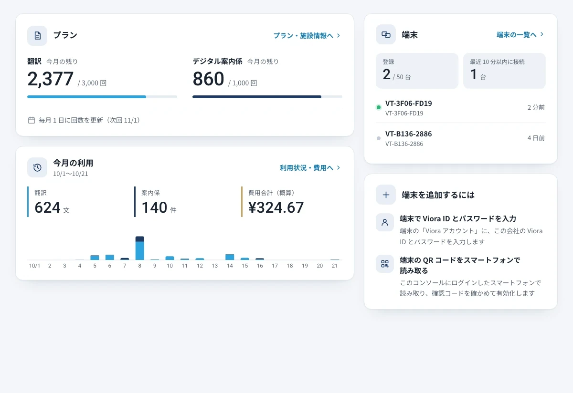This screenshot has width=573, height=393.
Task: Click the 4 日前 last-seen text
Action: tap(536, 138)
